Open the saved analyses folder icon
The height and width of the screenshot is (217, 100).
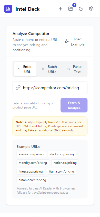pos(71,9)
